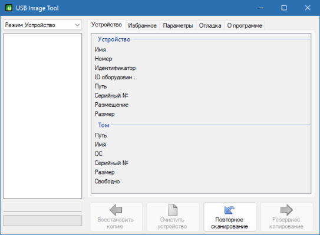Click the Восстановить копию button label

tap(116, 223)
